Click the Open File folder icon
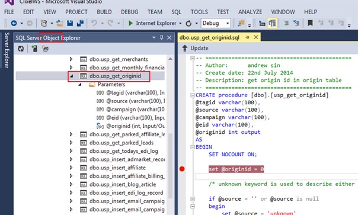 point(60,23)
